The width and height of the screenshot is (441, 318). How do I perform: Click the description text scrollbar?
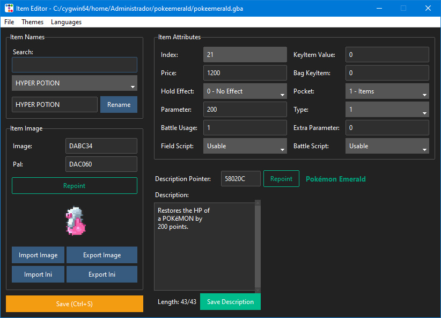pos(258,246)
